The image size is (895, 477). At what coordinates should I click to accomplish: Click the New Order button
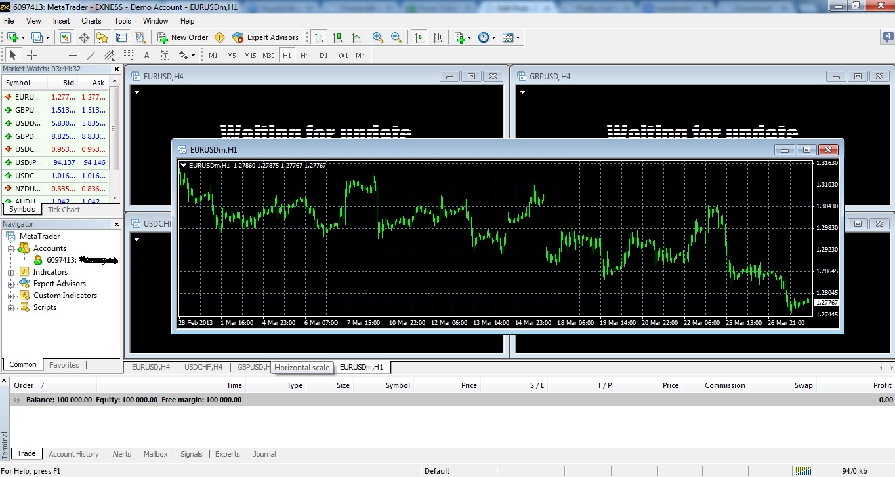pos(183,37)
